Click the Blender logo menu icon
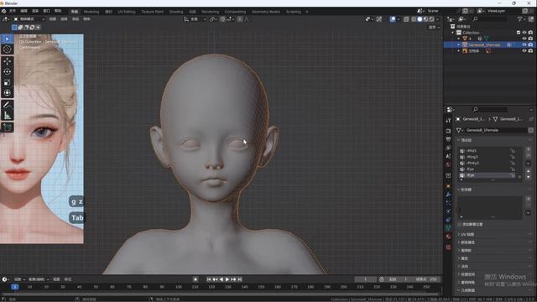Image resolution: width=537 pixels, height=302 pixels. pyautogui.click(x=3, y=11)
